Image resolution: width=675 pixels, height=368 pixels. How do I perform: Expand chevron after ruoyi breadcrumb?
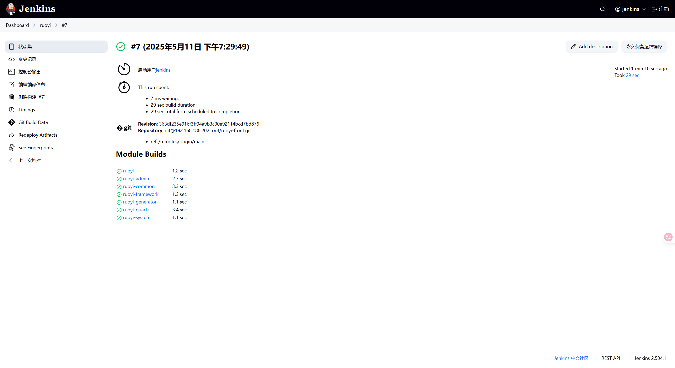pos(56,25)
